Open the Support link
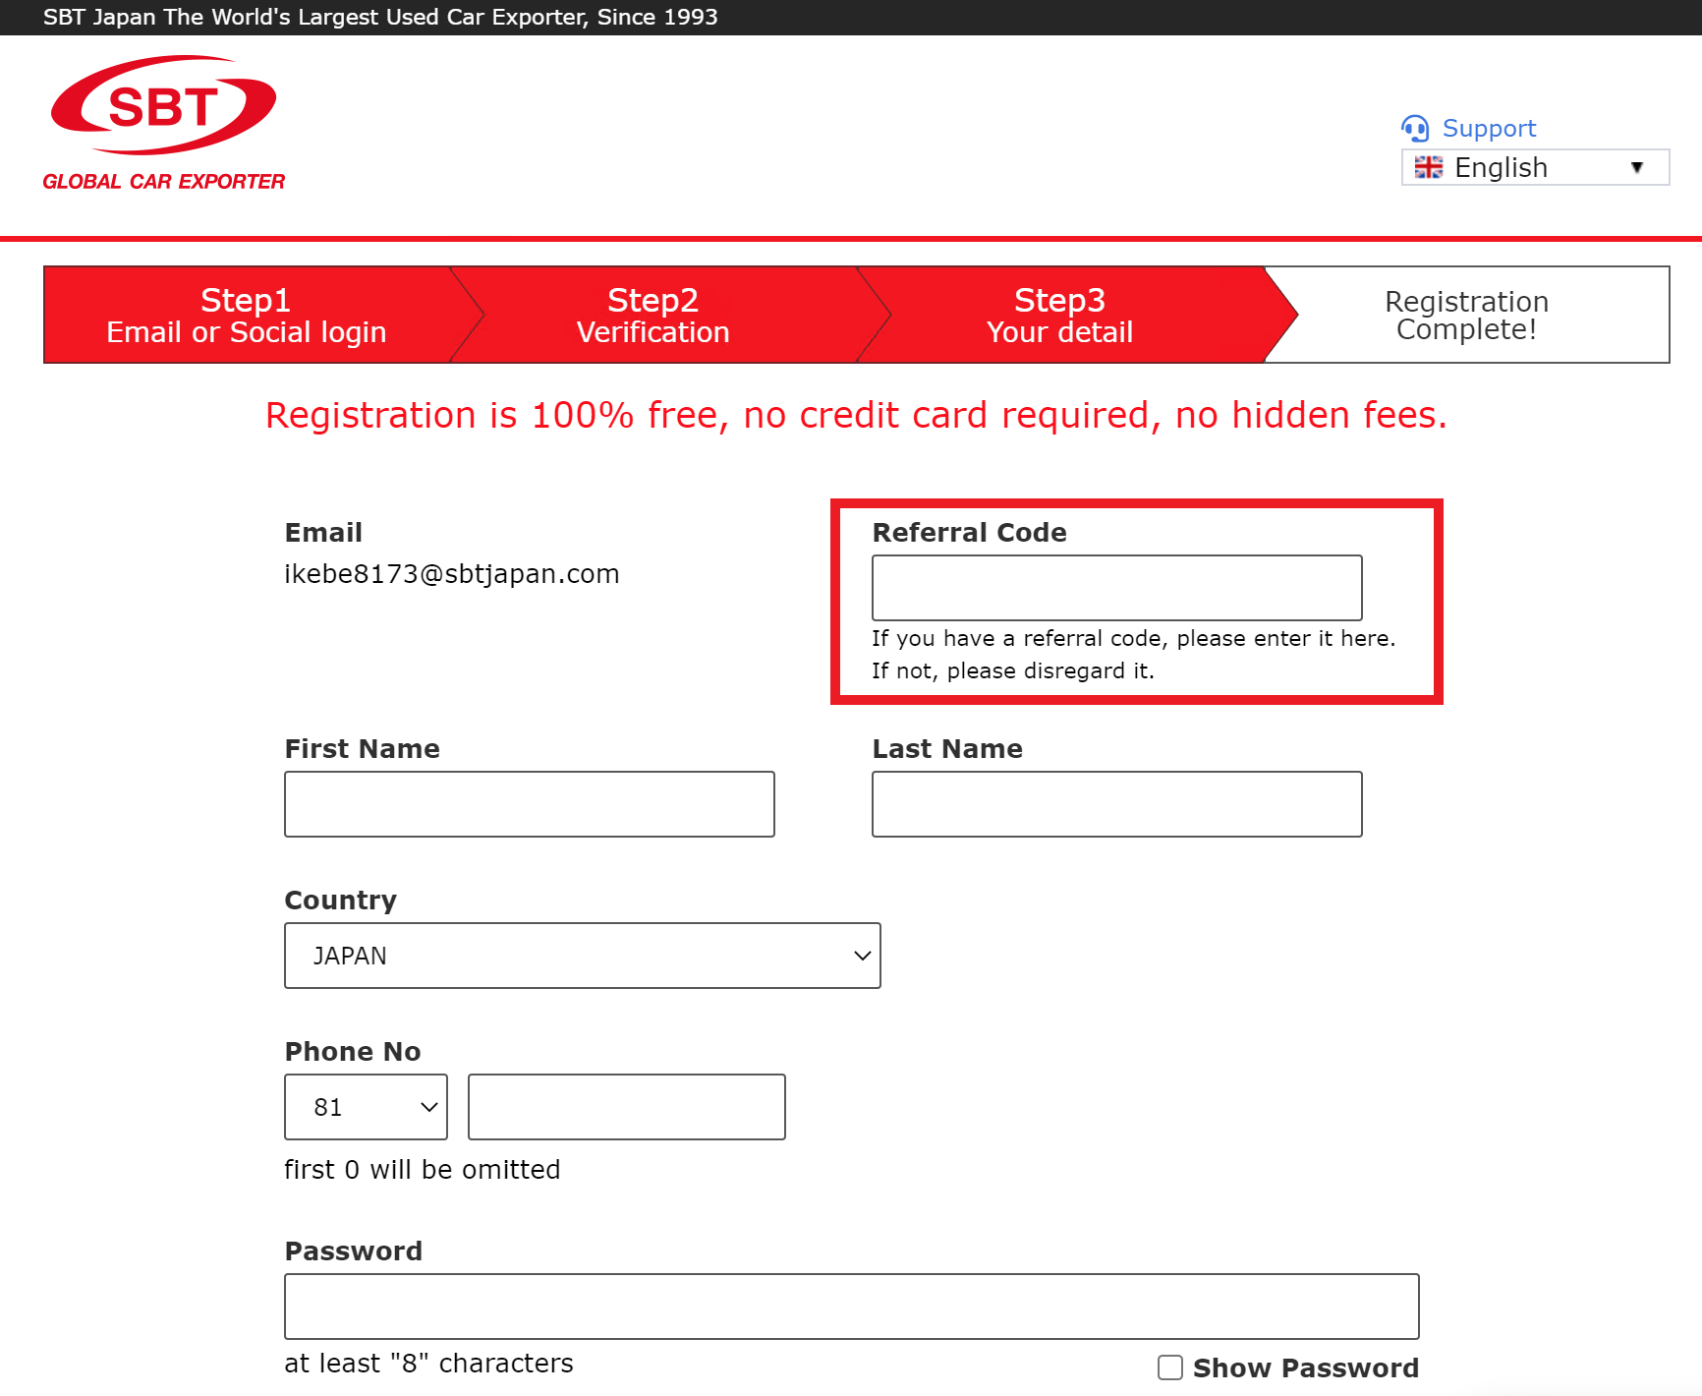 [x=1489, y=129]
